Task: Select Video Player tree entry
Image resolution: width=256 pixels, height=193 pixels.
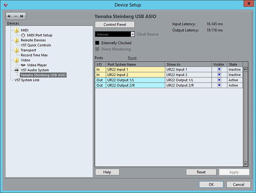Action: click(37, 65)
